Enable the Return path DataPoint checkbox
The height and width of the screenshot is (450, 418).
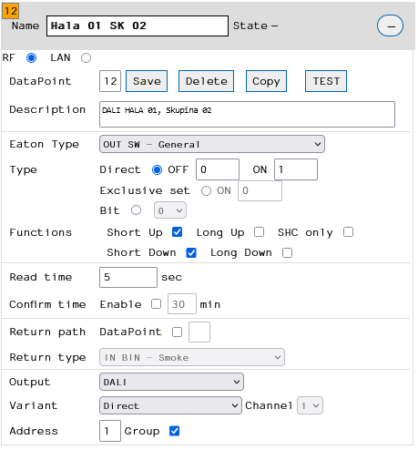[x=177, y=332]
